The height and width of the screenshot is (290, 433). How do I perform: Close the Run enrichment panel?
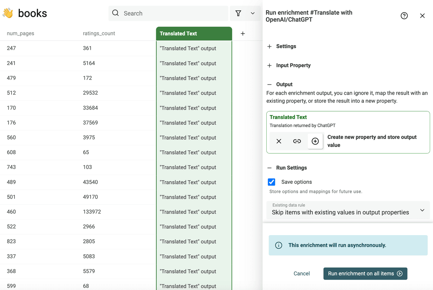[x=423, y=16]
